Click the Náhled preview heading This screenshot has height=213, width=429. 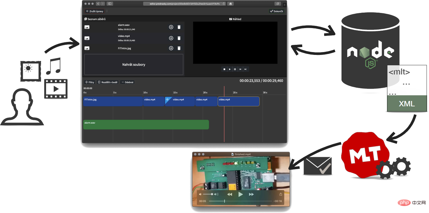click(x=235, y=19)
